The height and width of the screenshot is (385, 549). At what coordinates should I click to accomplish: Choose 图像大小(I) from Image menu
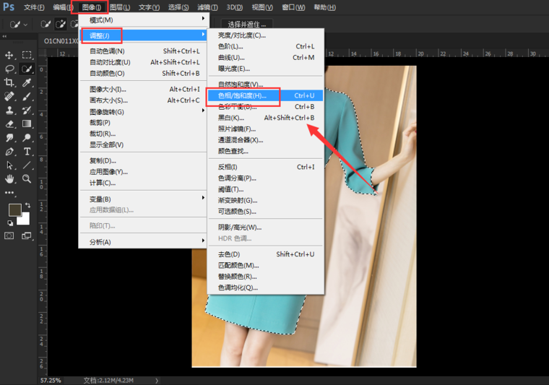[x=144, y=90]
